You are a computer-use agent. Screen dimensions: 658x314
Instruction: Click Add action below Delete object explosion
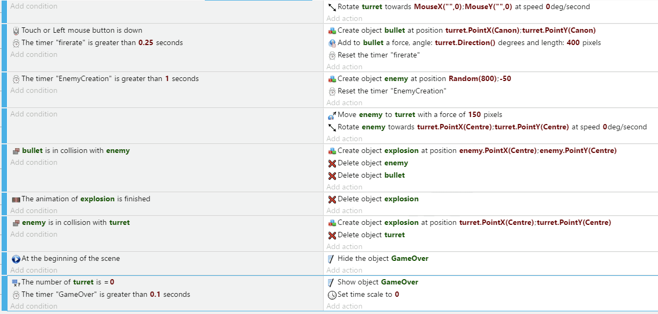click(344, 210)
